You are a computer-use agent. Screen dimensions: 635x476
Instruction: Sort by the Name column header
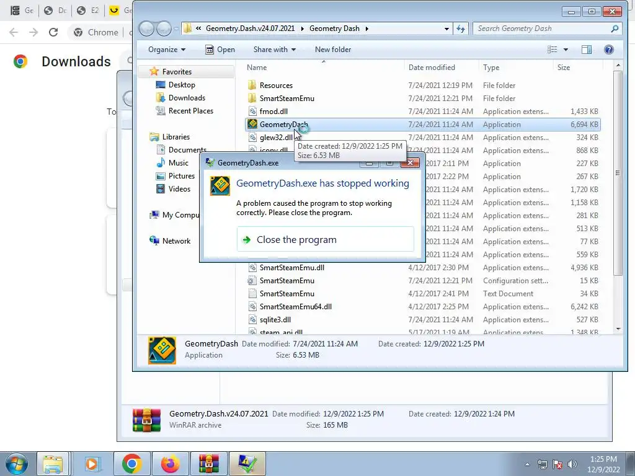257,67
